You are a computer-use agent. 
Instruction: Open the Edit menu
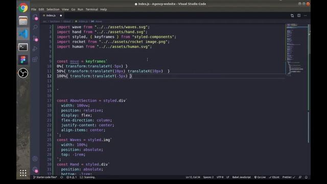click(x=41, y=9)
